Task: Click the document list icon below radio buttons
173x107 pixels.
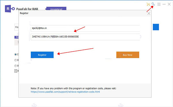Action: 16,71
